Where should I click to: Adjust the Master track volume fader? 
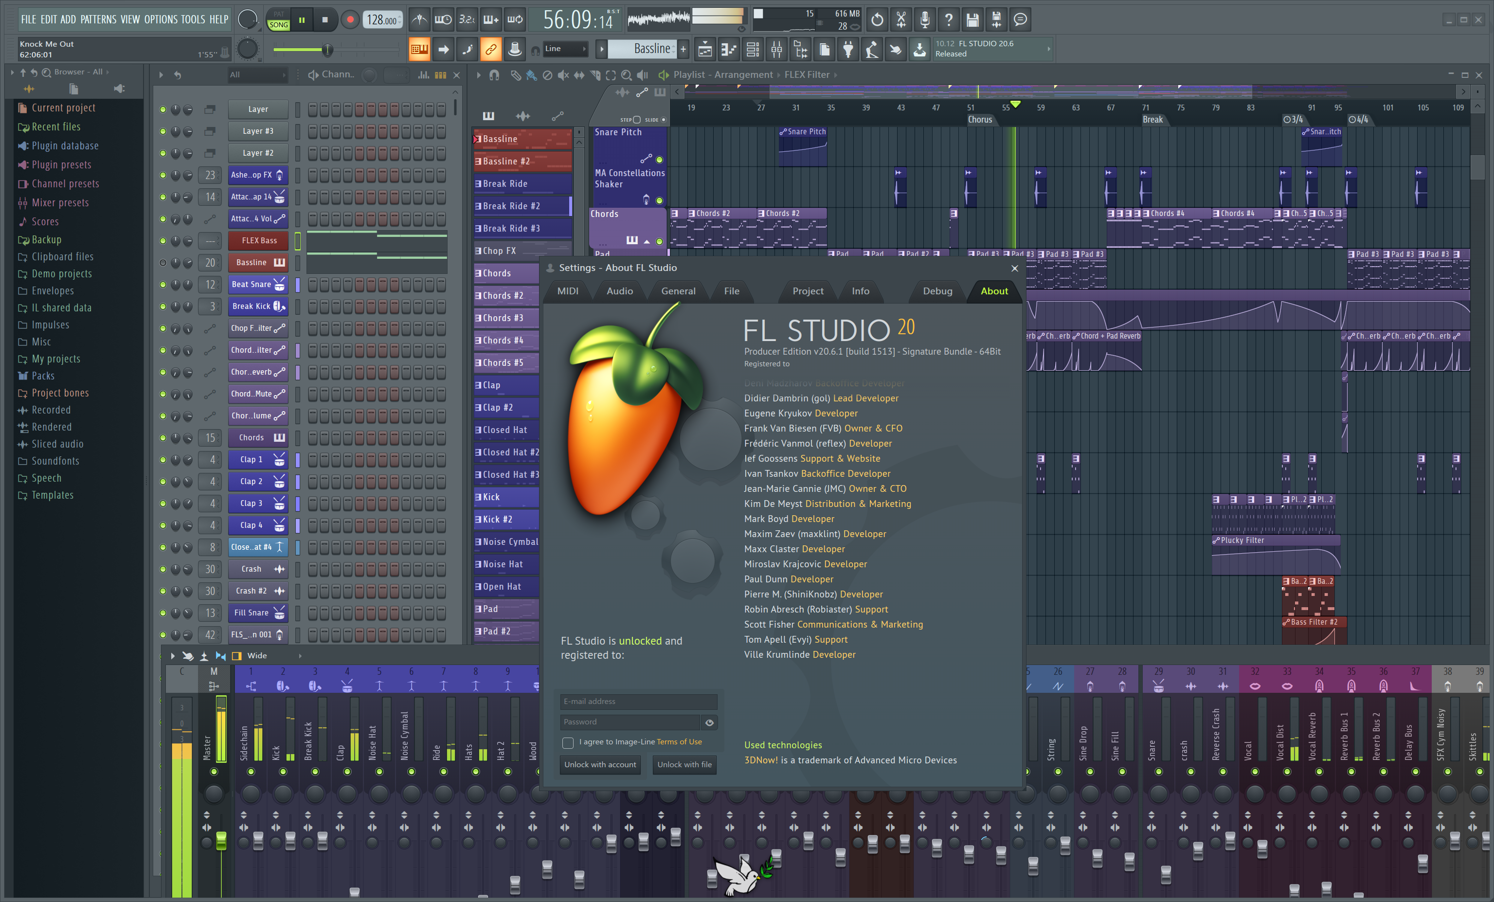click(x=221, y=840)
